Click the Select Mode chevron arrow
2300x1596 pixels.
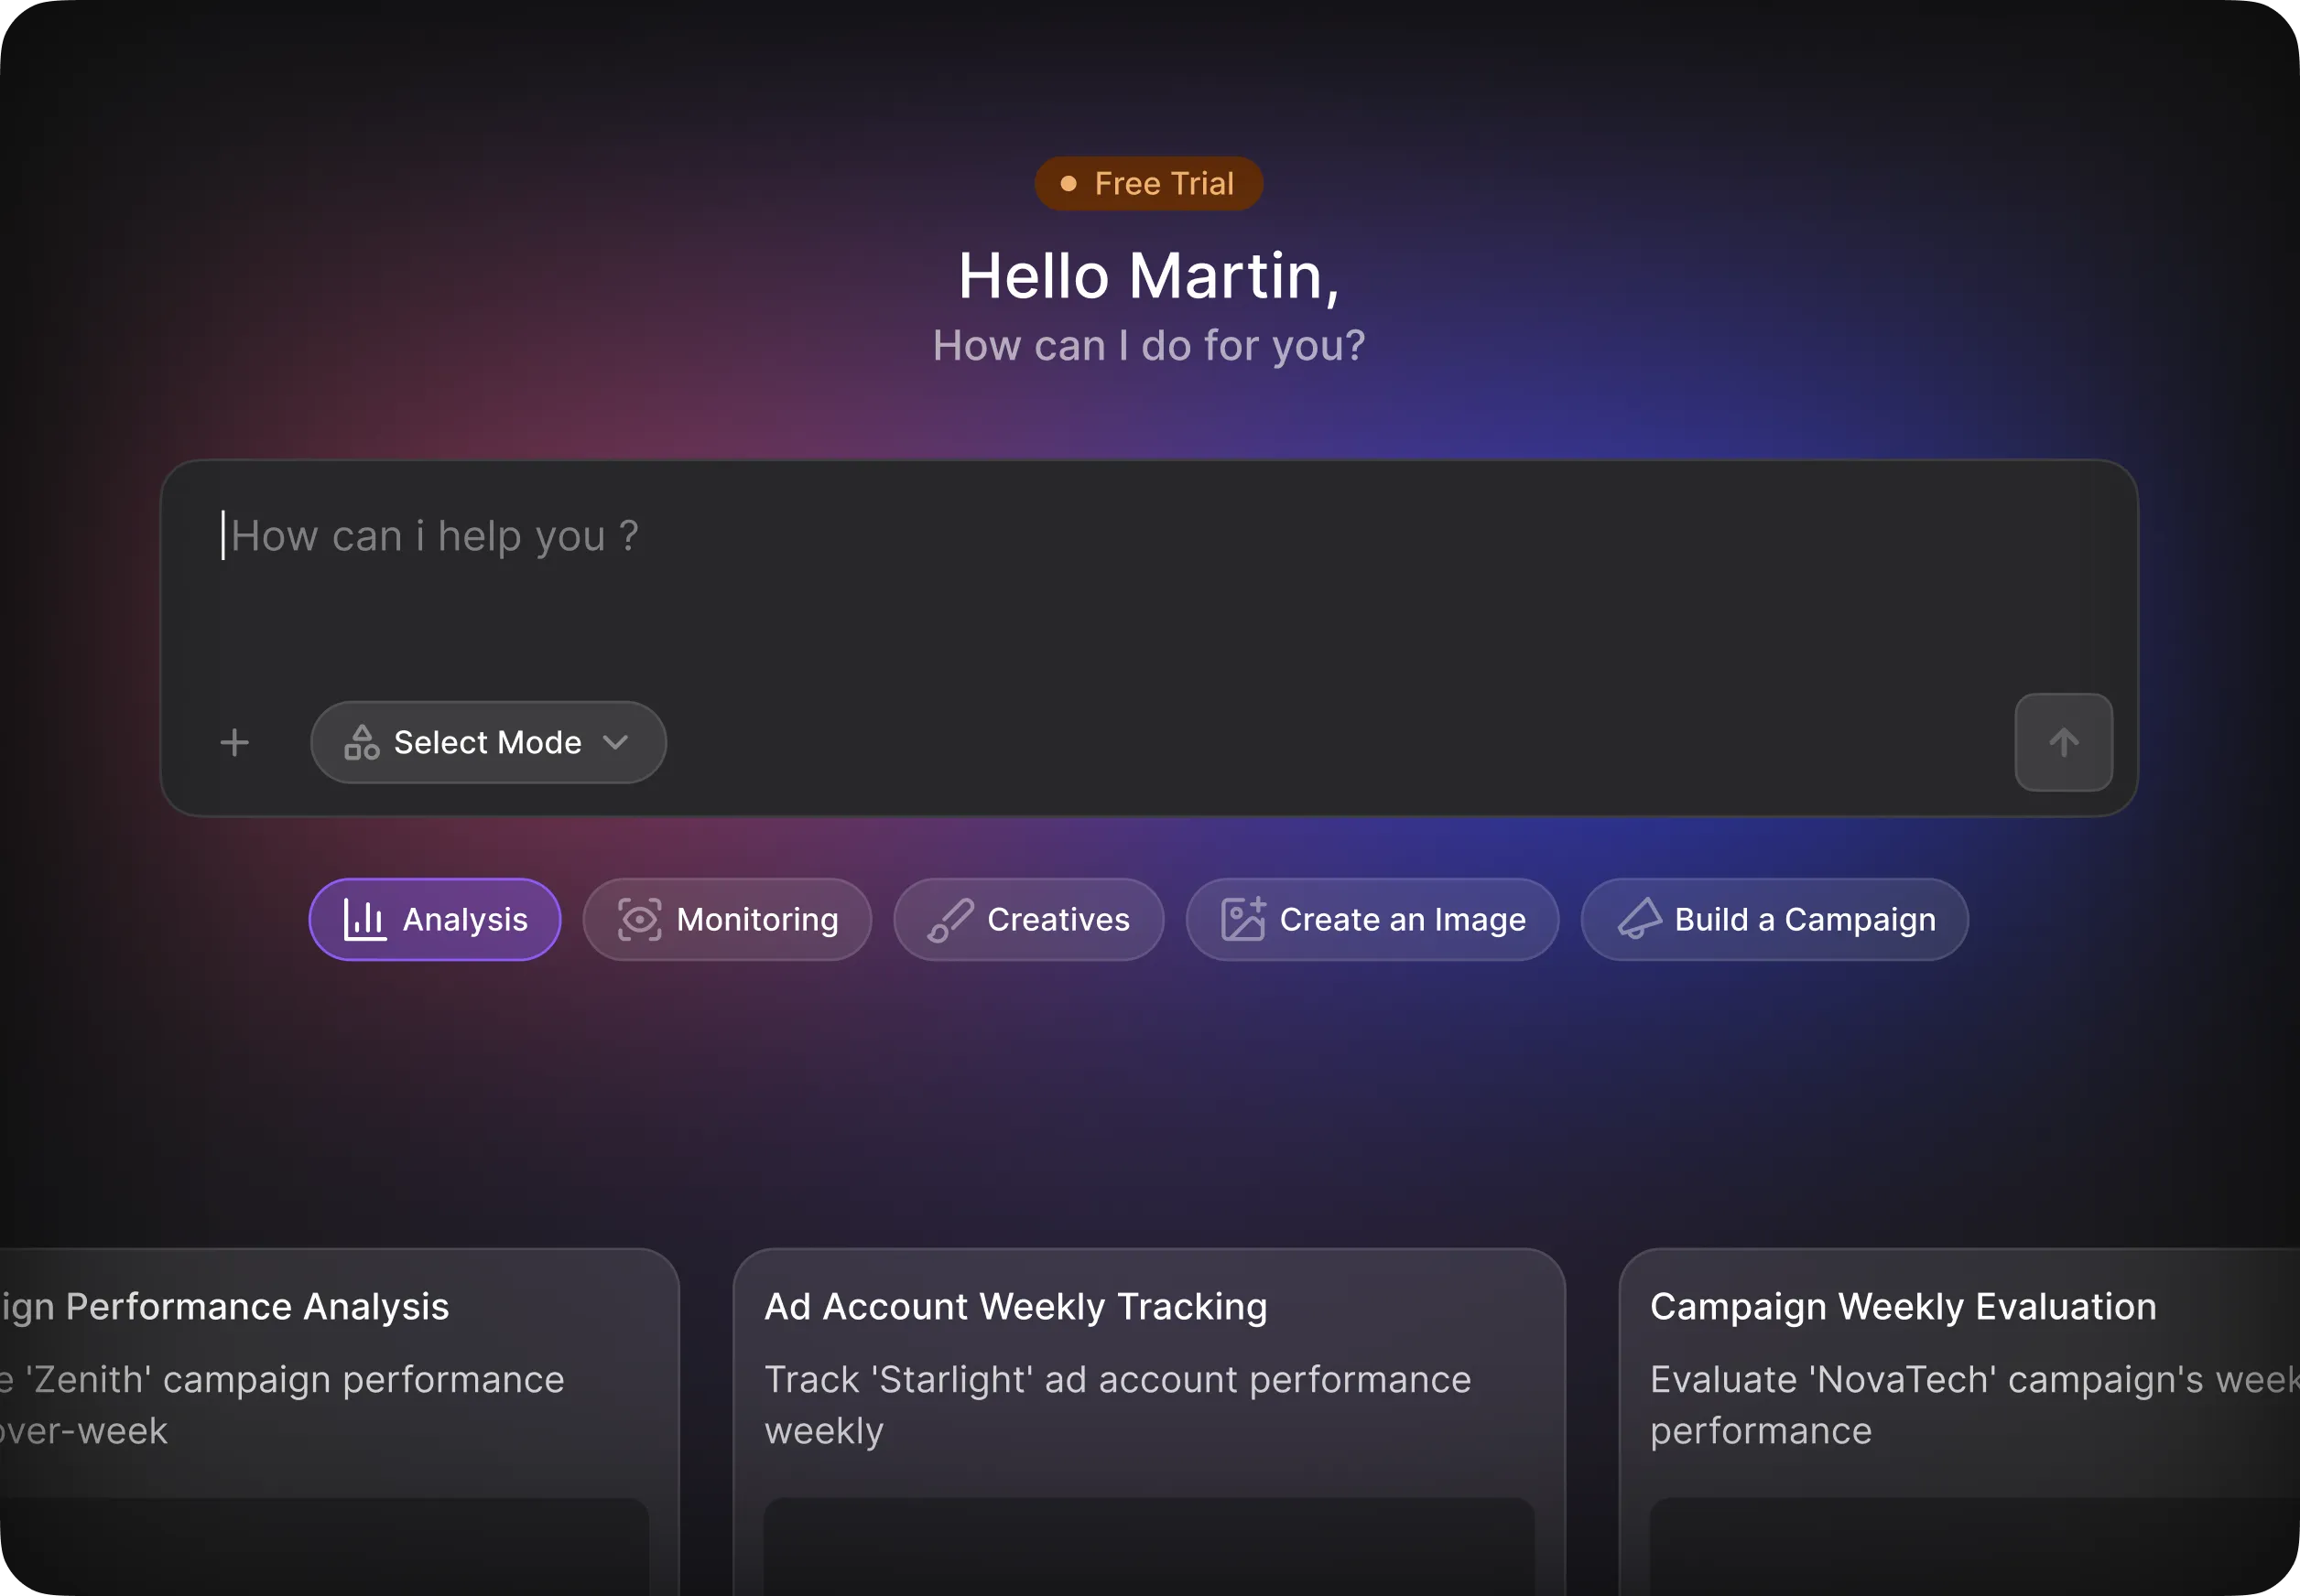pyautogui.click(x=616, y=742)
